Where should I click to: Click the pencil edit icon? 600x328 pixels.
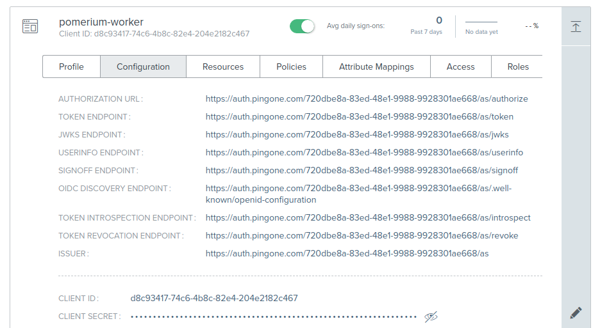(x=576, y=313)
